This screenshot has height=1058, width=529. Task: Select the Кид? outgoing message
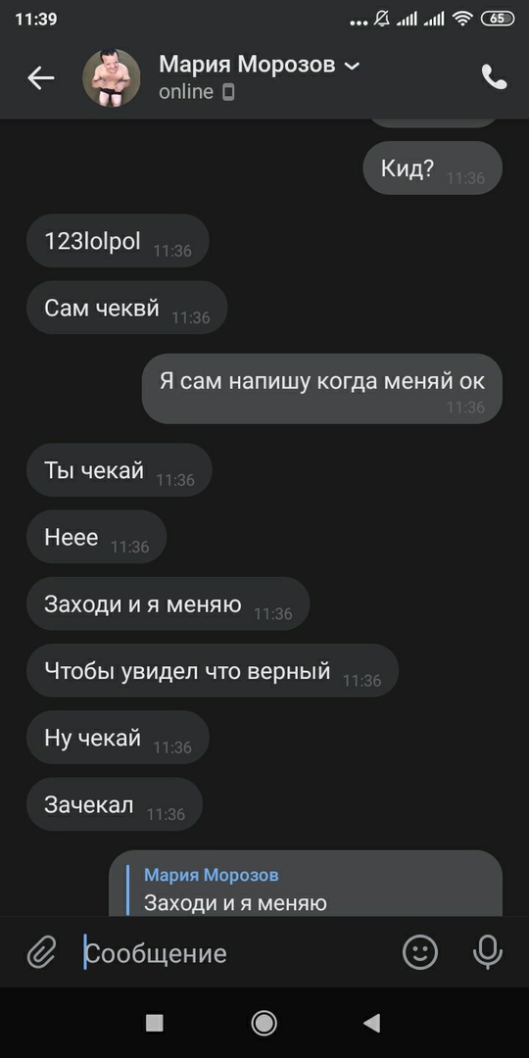[x=433, y=168]
